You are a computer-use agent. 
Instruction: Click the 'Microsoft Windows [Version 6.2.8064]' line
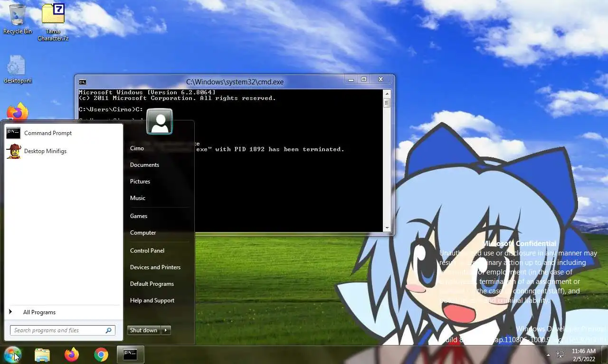147,92
